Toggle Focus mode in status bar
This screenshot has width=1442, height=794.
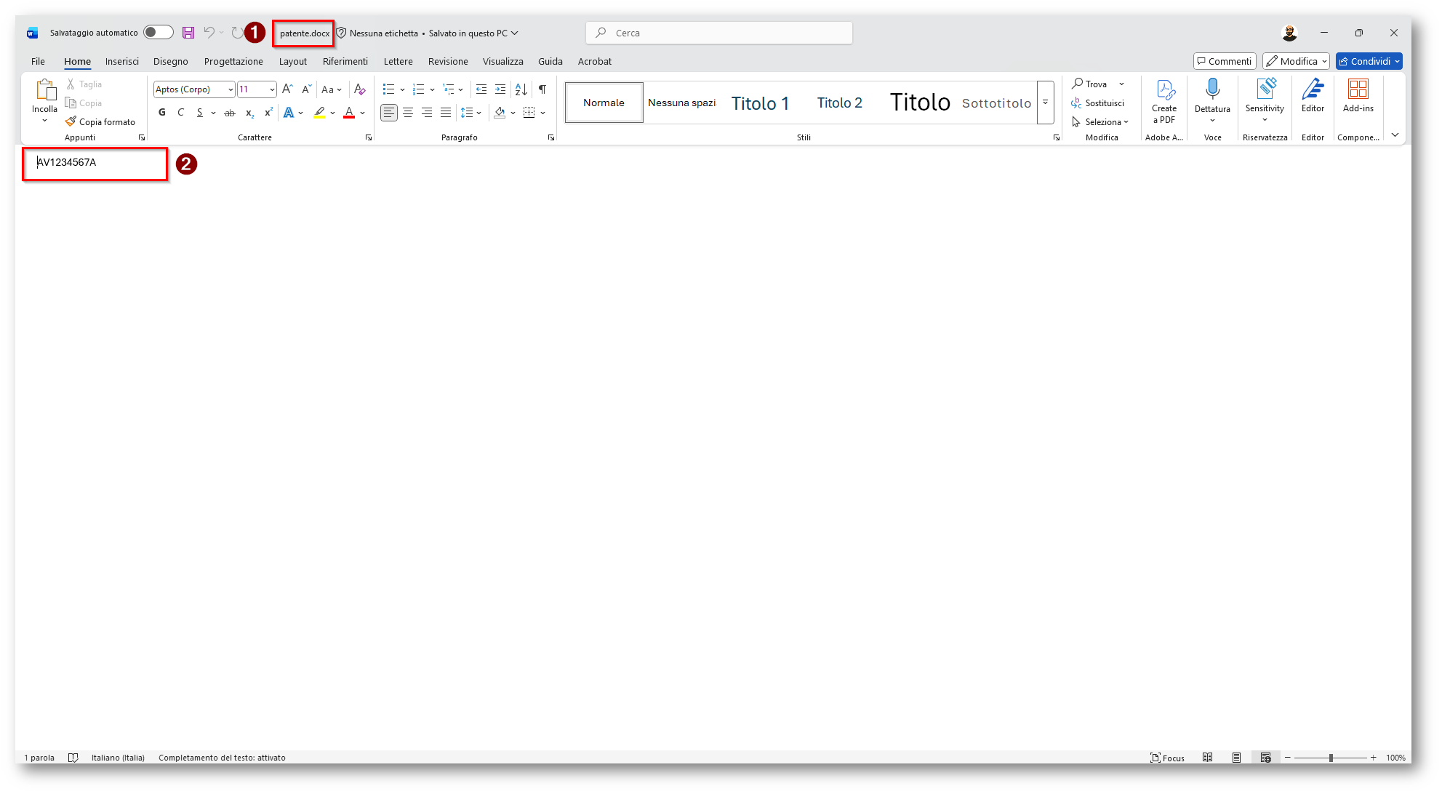coord(1167,758)
